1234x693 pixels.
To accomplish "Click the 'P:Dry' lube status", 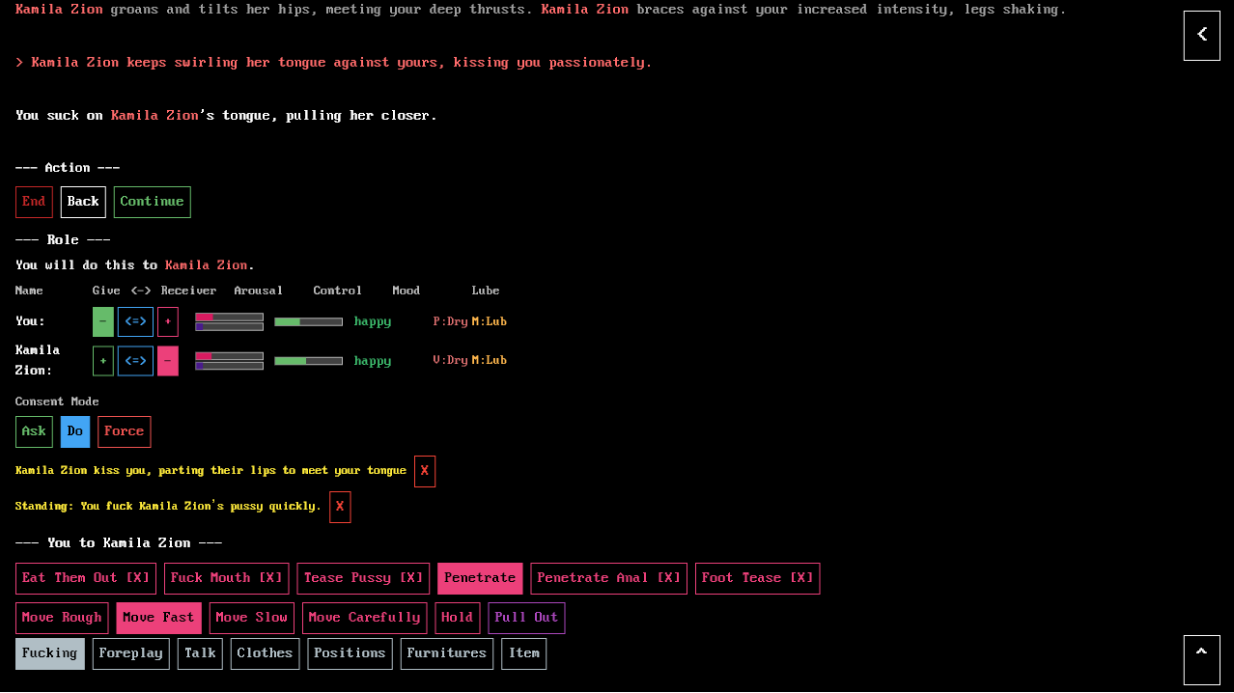I will tap(451, 321).
